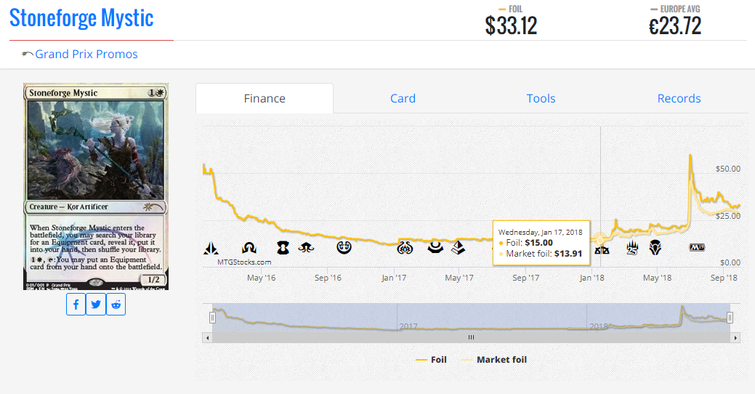The image size is (755, 394).
Task: Share card on Reddit
Action: point(116,305)
